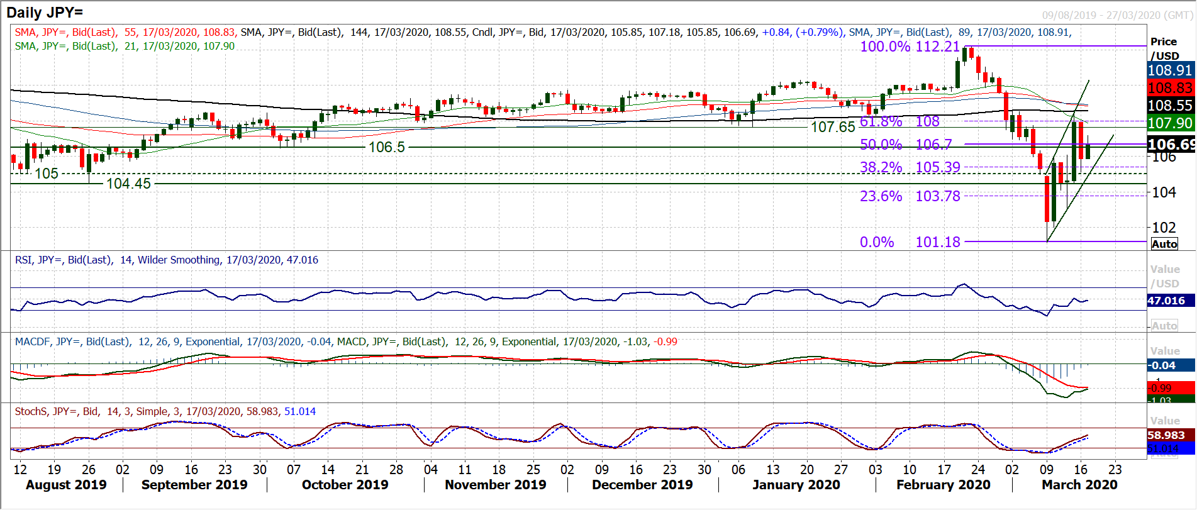
Task: Click the 105 support level label
Action: [47, 174]
